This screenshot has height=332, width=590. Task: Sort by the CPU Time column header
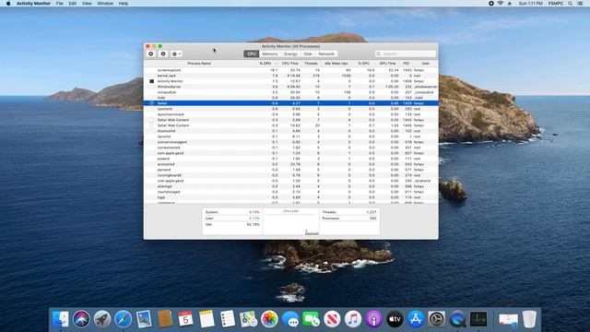pyautogui.click(x=290, y=64)
